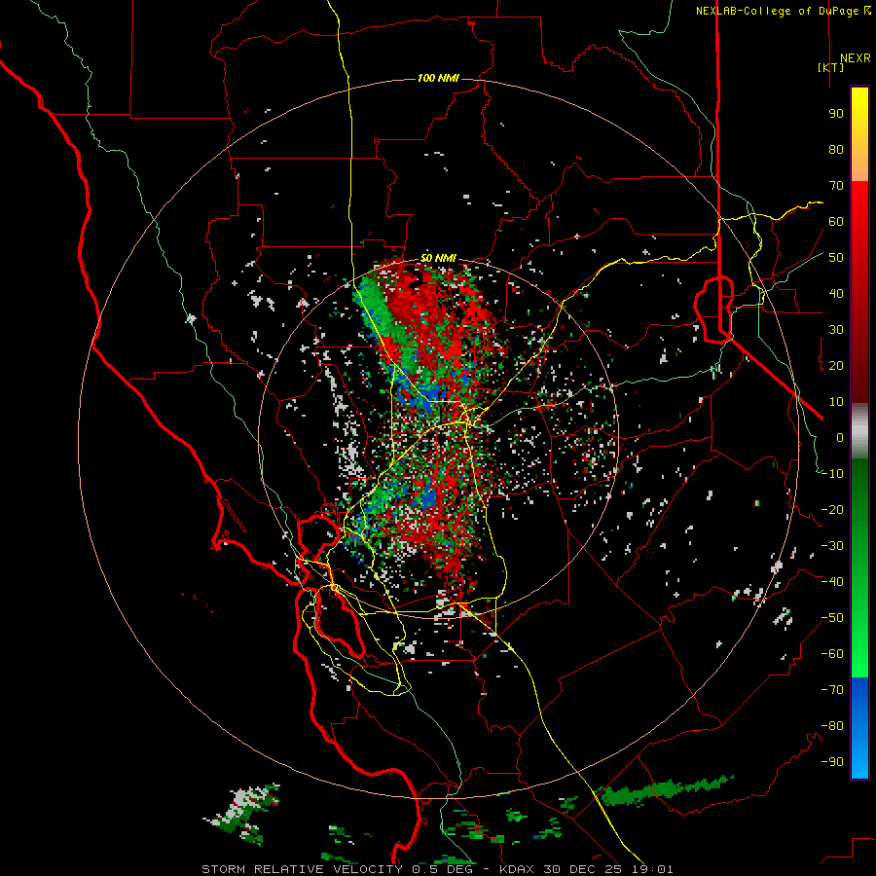Click the -60 value on velocity scale
The image size is (876, 876).
pos(832,654)
